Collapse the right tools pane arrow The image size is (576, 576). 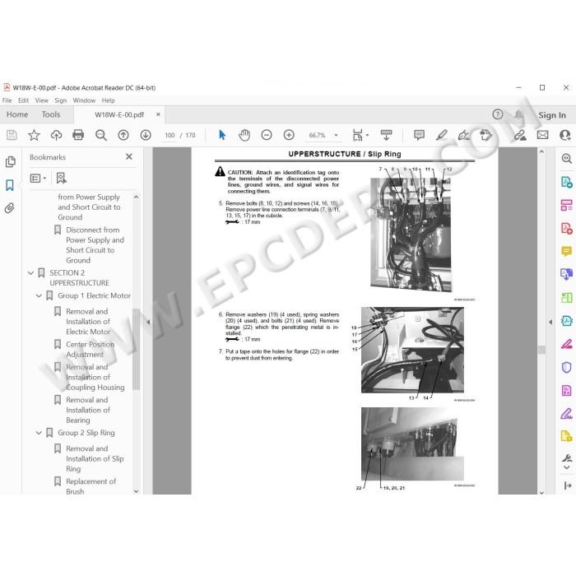pyautogui.click(x=550, y=323)
